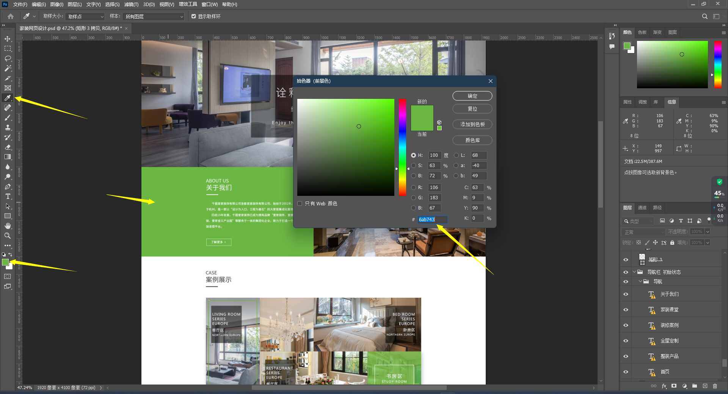
Task: Click the hex color input field
Action: coord(433,219)
